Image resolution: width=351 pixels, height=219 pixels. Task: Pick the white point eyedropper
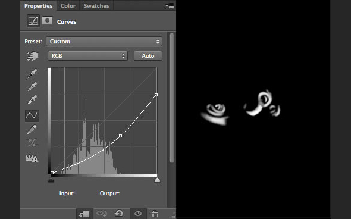click(32, 99)
